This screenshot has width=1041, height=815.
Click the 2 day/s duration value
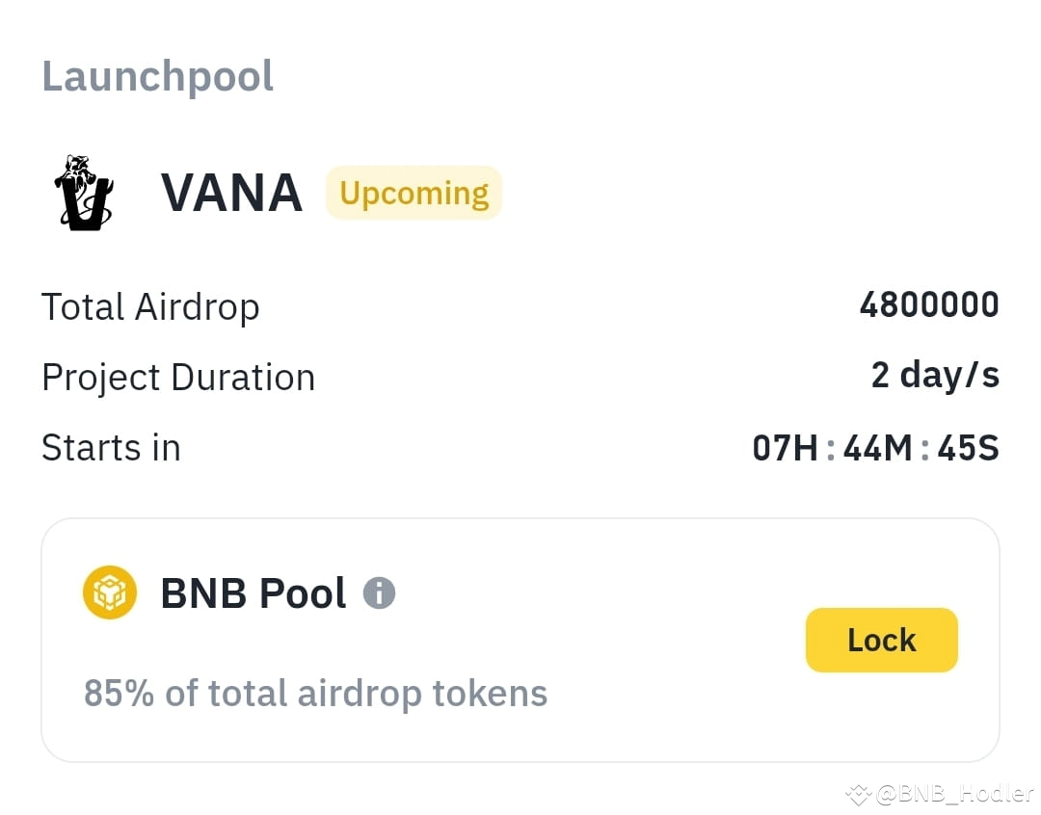(934, 376)
